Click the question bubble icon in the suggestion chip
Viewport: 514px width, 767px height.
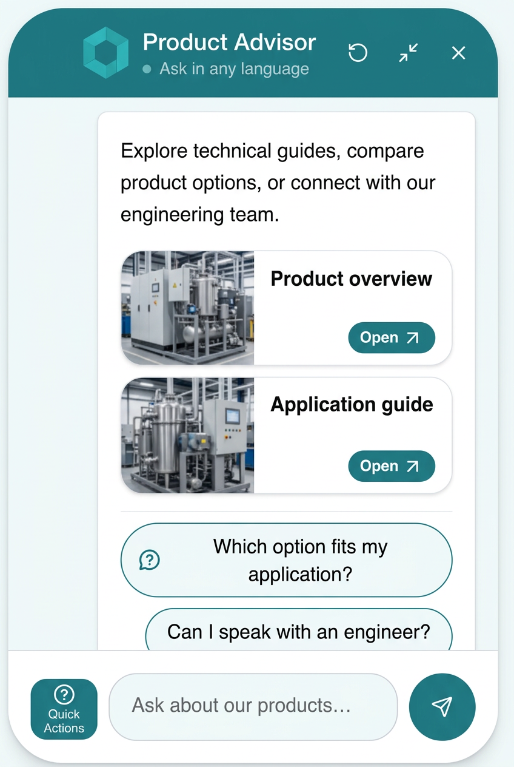coord(149,559)
